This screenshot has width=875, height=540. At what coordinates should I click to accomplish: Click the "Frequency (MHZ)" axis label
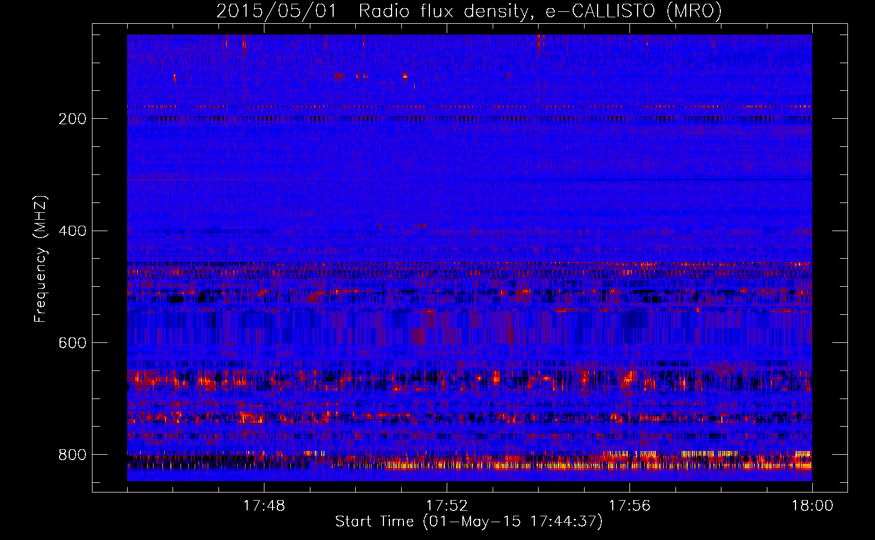[x=41, y=258]
